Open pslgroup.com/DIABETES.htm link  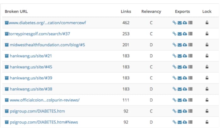(37, 111)
